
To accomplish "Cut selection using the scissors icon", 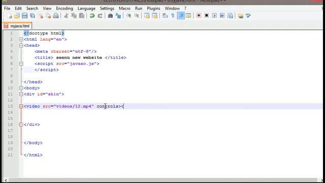I will (66, 16).
